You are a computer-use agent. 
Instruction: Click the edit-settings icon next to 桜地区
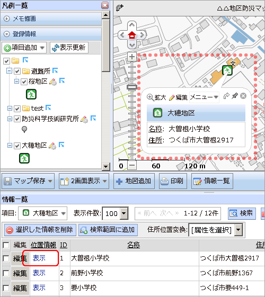(x=53, y=82)
